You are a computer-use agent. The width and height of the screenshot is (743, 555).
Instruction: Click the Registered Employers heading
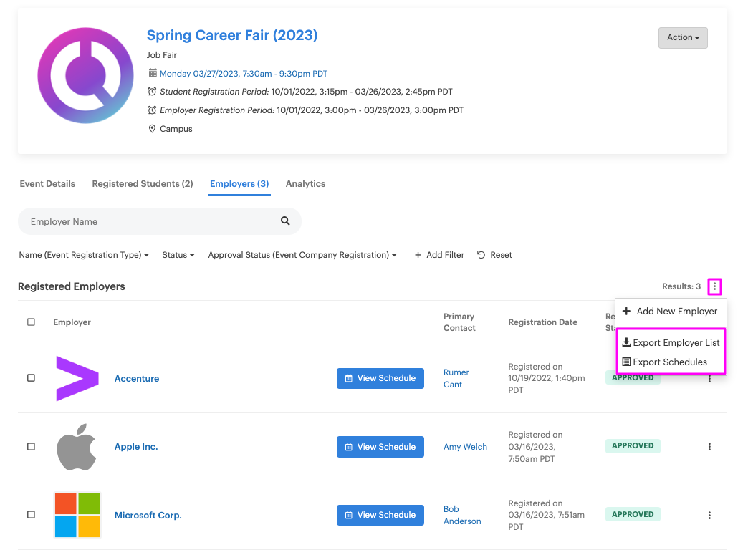[x=72, y=286]
